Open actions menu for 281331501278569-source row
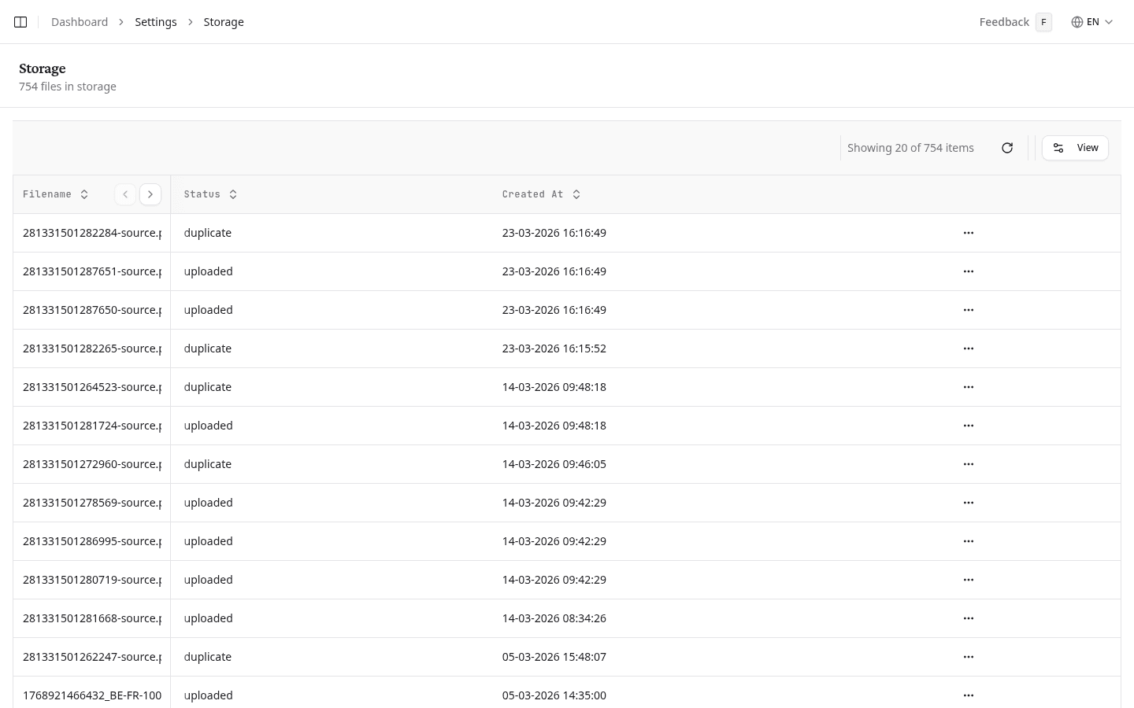Image resolution: width=1134 pixels, height=708 pixels. click(x=969, y=503)
